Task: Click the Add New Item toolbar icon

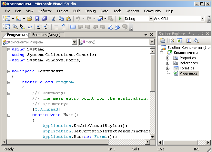Action: tap(19, 19)
